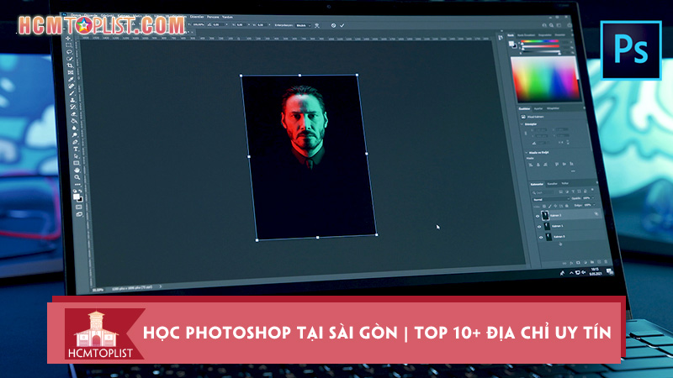Create a new layer from Layers panel
The width and height of the screenshot is (673, 378).
pyautogui.click(x=599, y=262)
